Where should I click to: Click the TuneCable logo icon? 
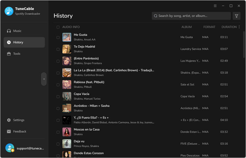(9, 11)
